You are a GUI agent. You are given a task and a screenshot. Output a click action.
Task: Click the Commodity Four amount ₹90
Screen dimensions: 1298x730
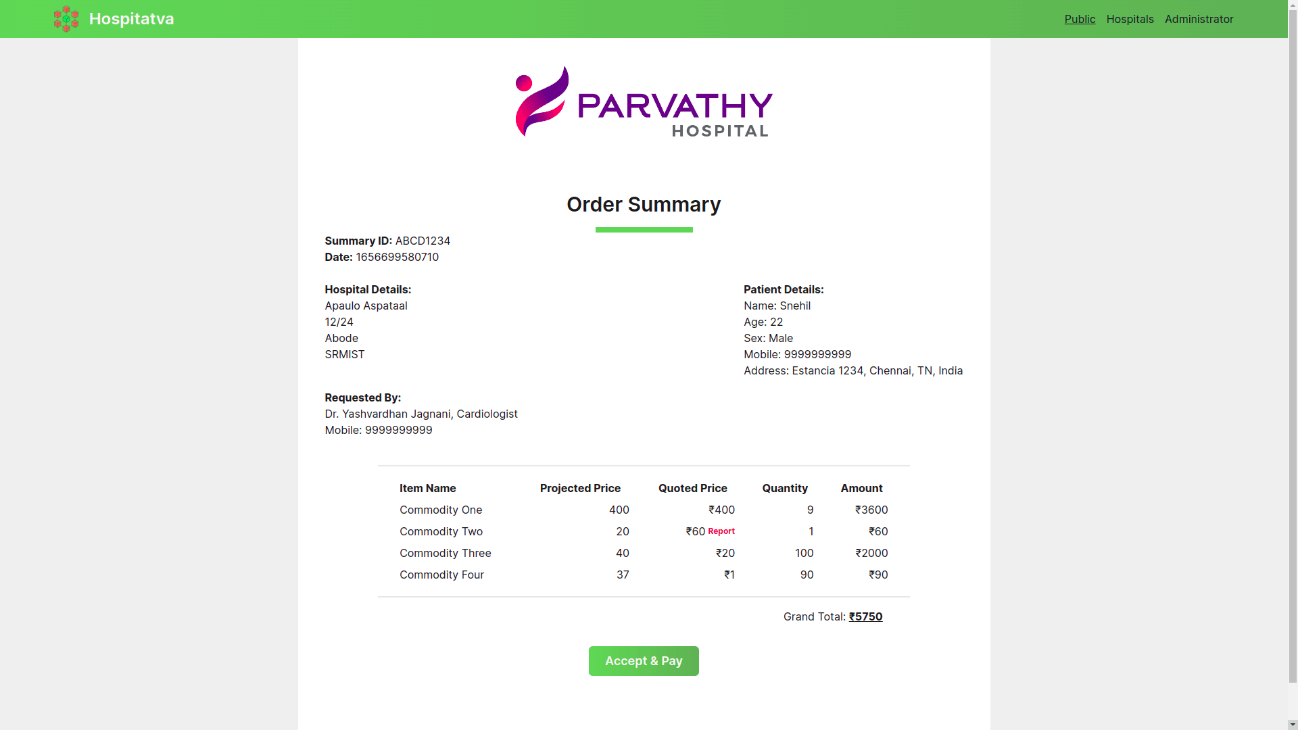pyautogui.click(x=878, y=575)
